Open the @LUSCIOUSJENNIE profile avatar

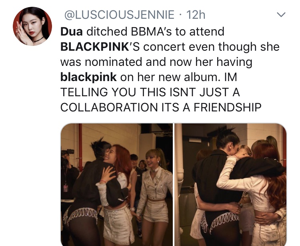click(32, 26)
